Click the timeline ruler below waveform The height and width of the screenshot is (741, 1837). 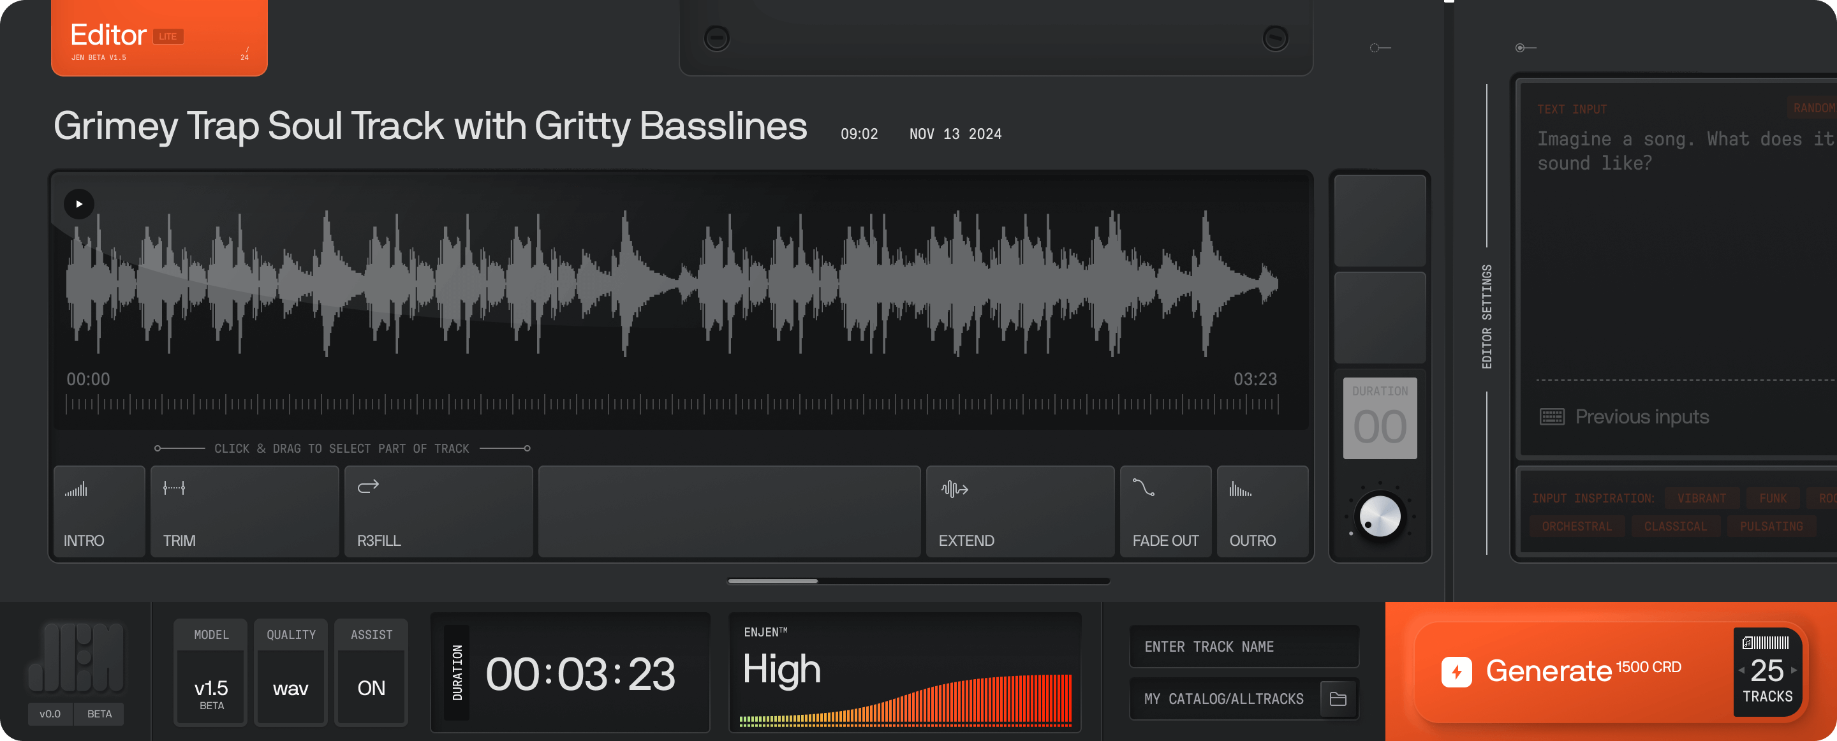pyautogui.click(x=672, y=404)
